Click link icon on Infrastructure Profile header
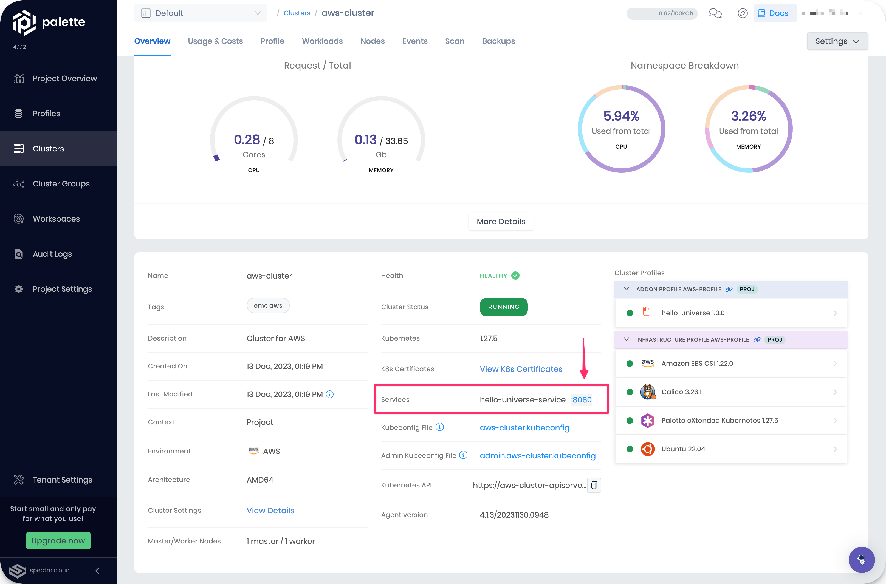The width and height of the screenshot is (886, 584). pos(757,339)
